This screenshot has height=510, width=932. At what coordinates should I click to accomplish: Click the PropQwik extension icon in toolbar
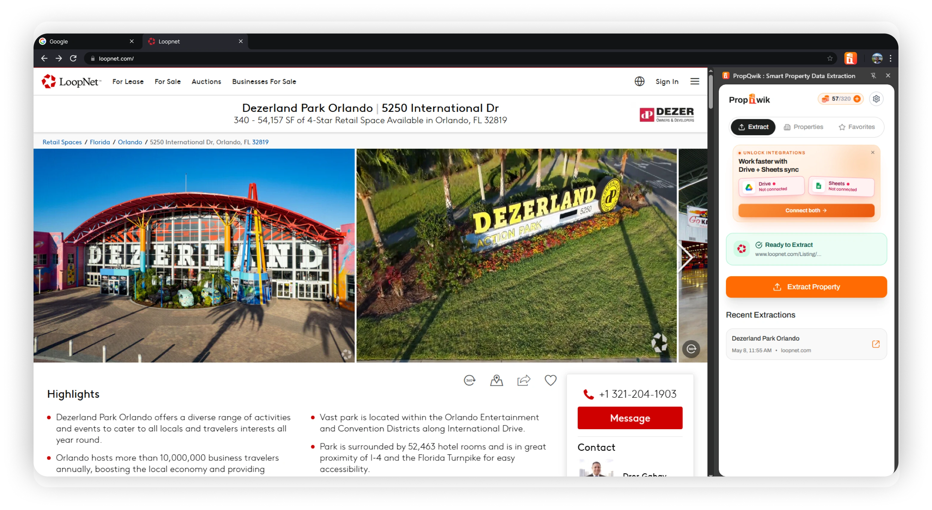[850, 58]
